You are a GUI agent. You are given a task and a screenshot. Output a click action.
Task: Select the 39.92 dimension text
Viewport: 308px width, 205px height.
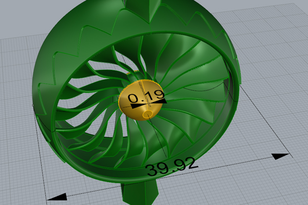(x=172, y=167)
